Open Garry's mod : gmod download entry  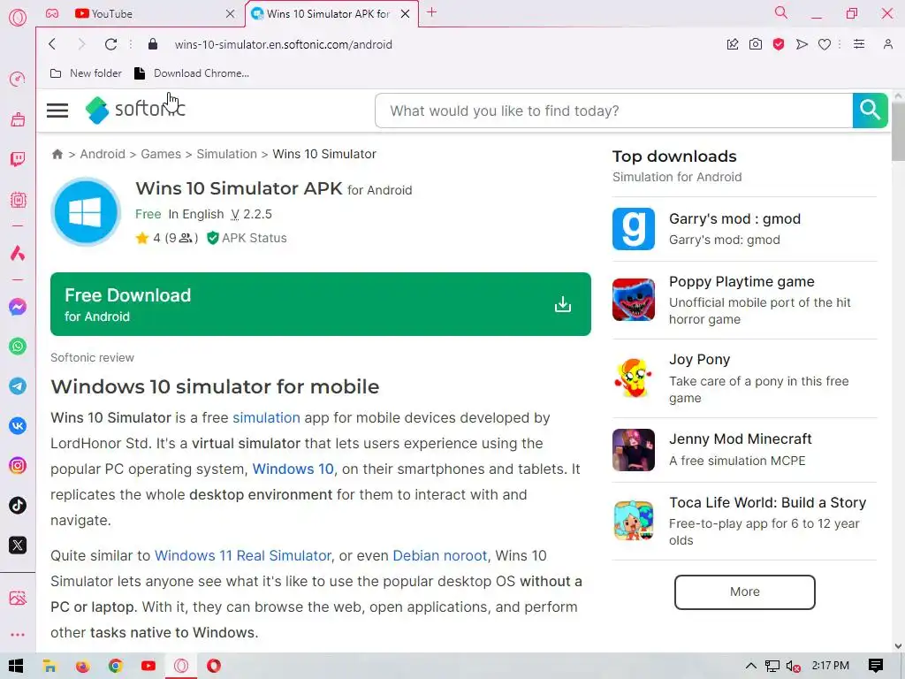(744, 229)
